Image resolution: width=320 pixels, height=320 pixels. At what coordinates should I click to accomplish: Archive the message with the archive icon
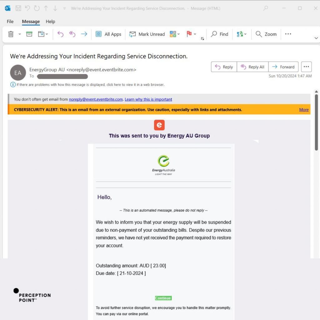tap(29, 34)
